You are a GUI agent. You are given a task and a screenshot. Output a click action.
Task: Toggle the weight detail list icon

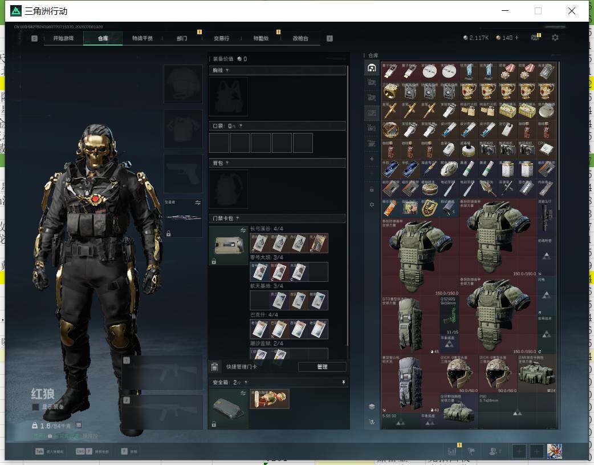[78, 425]
